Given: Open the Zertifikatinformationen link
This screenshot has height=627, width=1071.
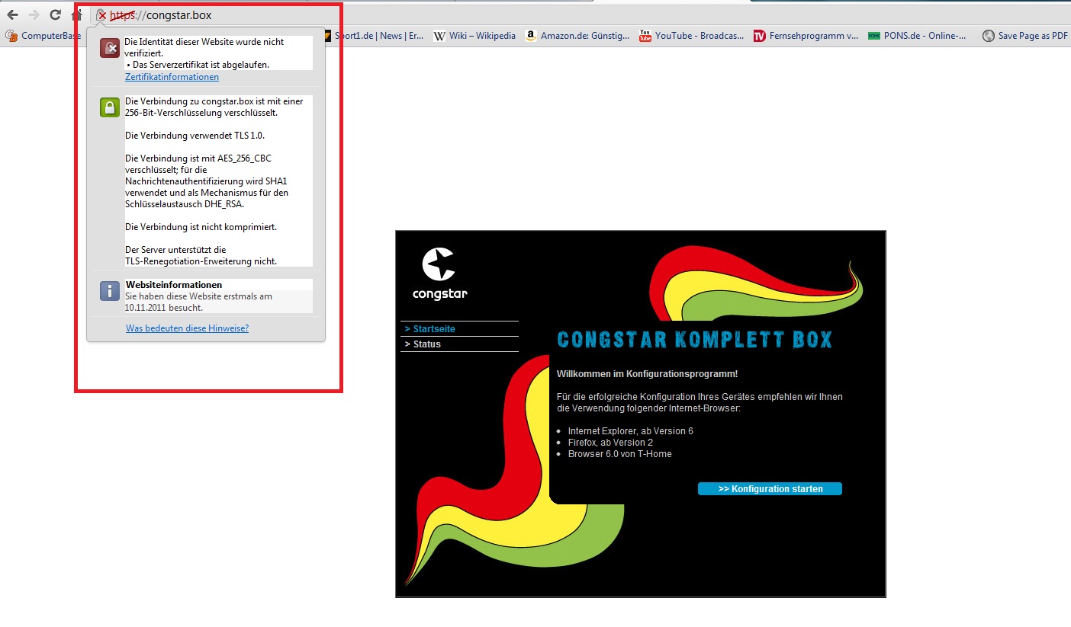Looking at the screenshot, I should click(x=172, y=77).
